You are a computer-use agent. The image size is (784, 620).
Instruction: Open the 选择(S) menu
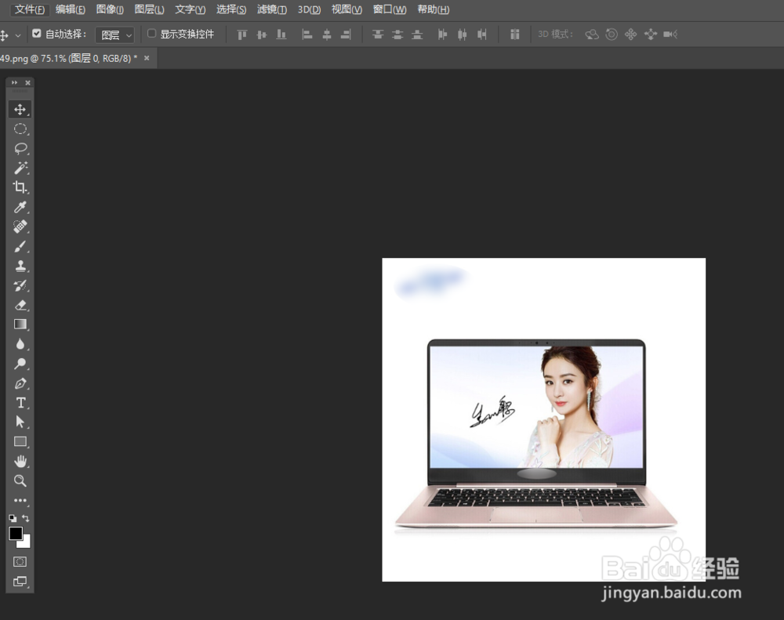(x=231, y=9)
